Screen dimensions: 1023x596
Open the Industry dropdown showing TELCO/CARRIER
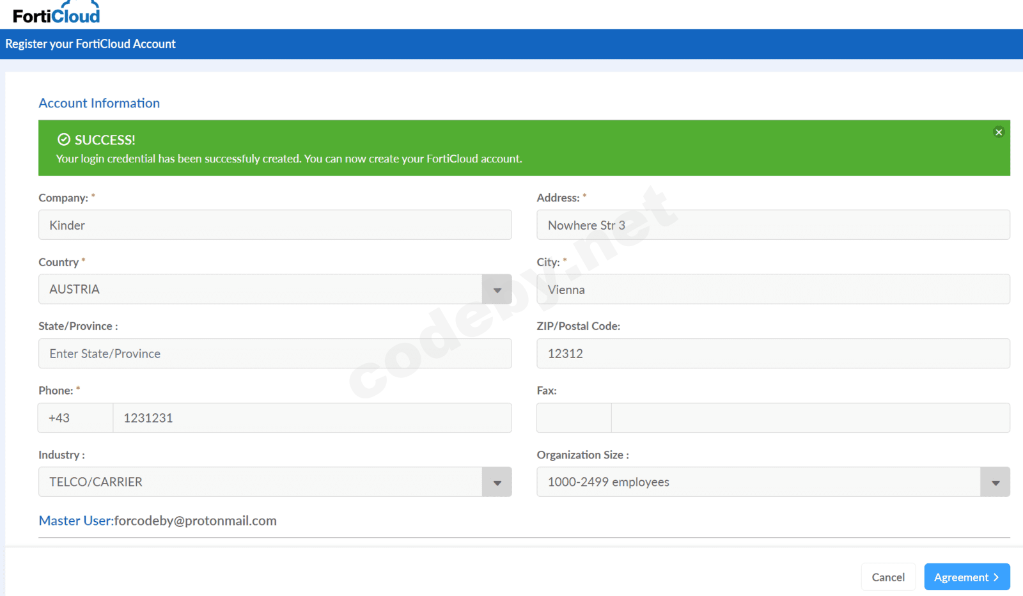pyautogui.click(x=497, y=482)
